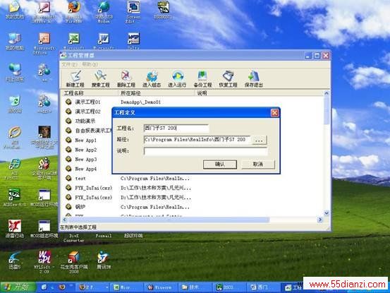The width and height of the screenshot is (390, 293).
Task: Click the 路径 input field
Action: click(x=197, y=140)
